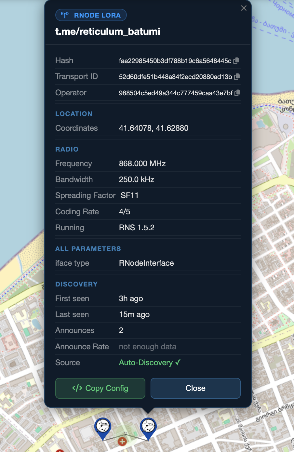Click the Close button
The image size is (294, 452).
tap(195, 388)
